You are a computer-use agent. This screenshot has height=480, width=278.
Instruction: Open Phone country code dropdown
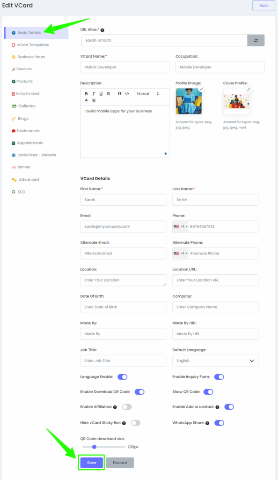[x=181, y=226]
